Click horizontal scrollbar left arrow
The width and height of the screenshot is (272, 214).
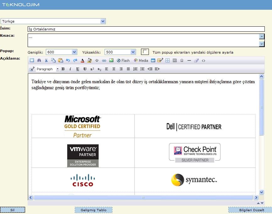[x=31, y=198]
